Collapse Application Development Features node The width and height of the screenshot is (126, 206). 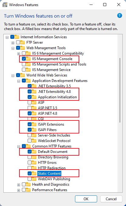click(x=19, y=81)
